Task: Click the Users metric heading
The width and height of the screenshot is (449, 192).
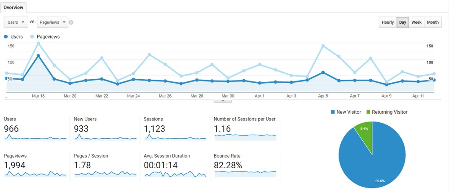Action: pyautogui.click(x=10, y=119)
